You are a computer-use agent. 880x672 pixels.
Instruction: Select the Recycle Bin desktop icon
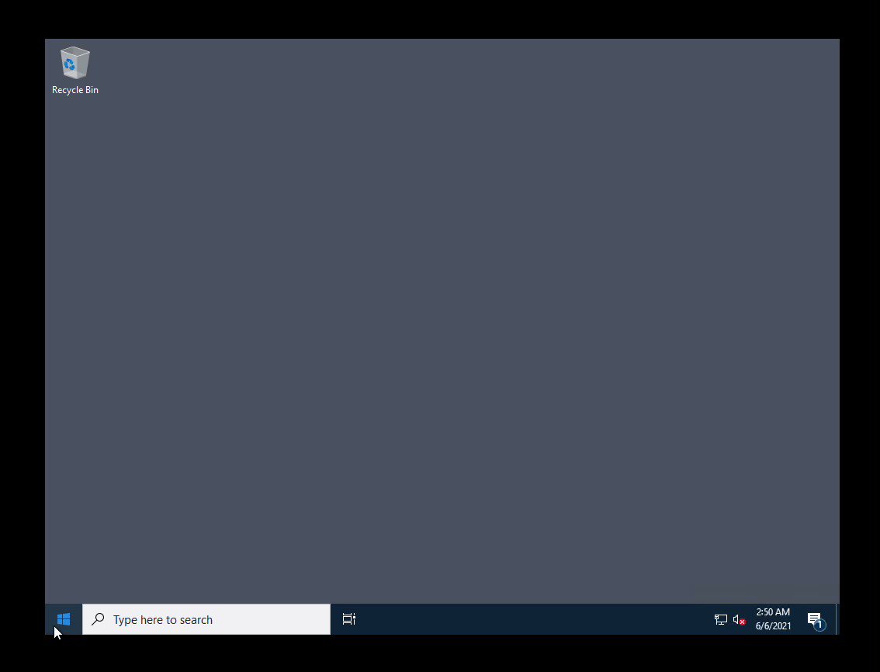click(74, 71)
